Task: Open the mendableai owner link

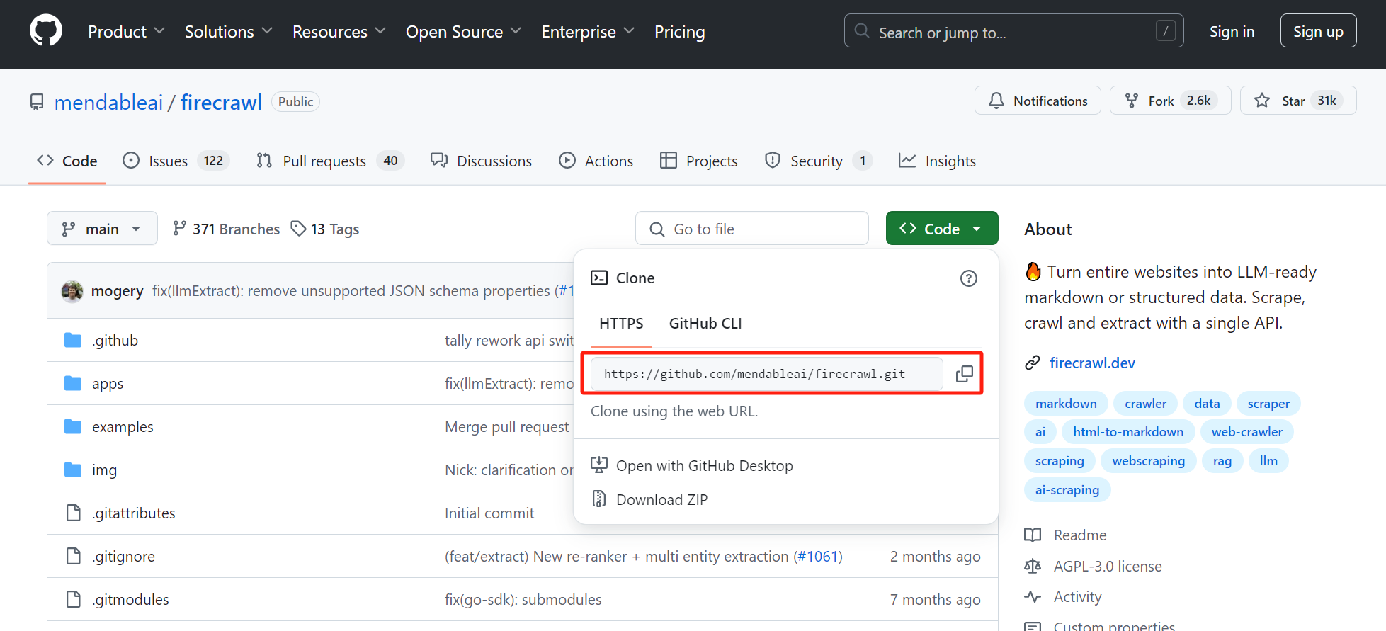Action: tap(108, 102)
